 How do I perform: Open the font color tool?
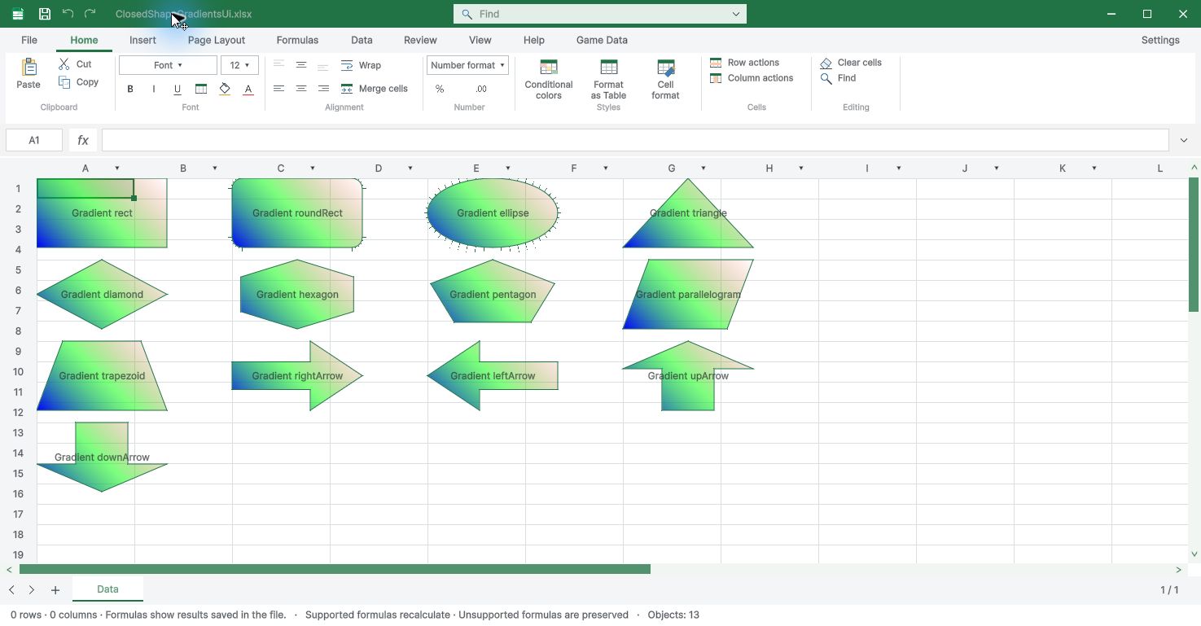point(248,89)
